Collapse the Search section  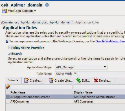pyautogui.click(x=9, y=54)
